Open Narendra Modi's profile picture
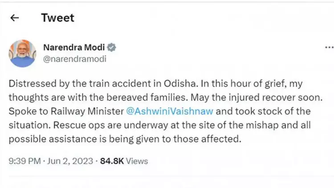The width and height of the screenshot is (334, 188). pyautogui.click(x=22, y=53)
